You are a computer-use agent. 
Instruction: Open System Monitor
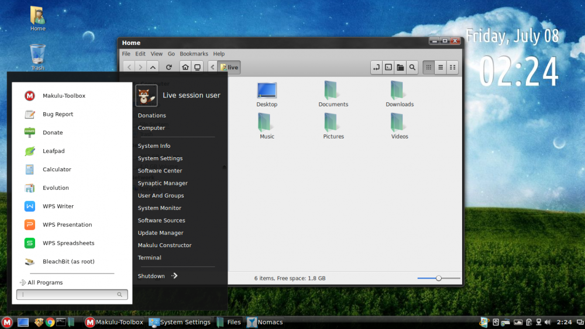click(x=159, y=208)
